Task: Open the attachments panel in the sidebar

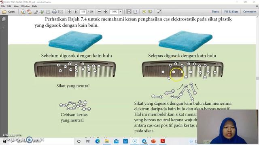Action: (x=4, y=27)
